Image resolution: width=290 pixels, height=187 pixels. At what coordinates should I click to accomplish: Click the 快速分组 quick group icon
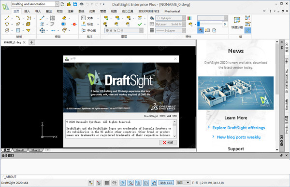pos(237,23)
